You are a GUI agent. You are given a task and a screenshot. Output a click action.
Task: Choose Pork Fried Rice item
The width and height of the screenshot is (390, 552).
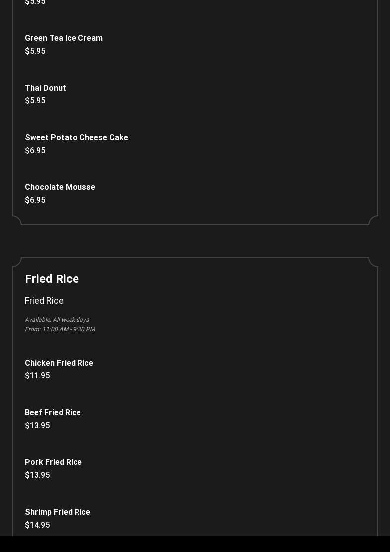coord(54,462)
